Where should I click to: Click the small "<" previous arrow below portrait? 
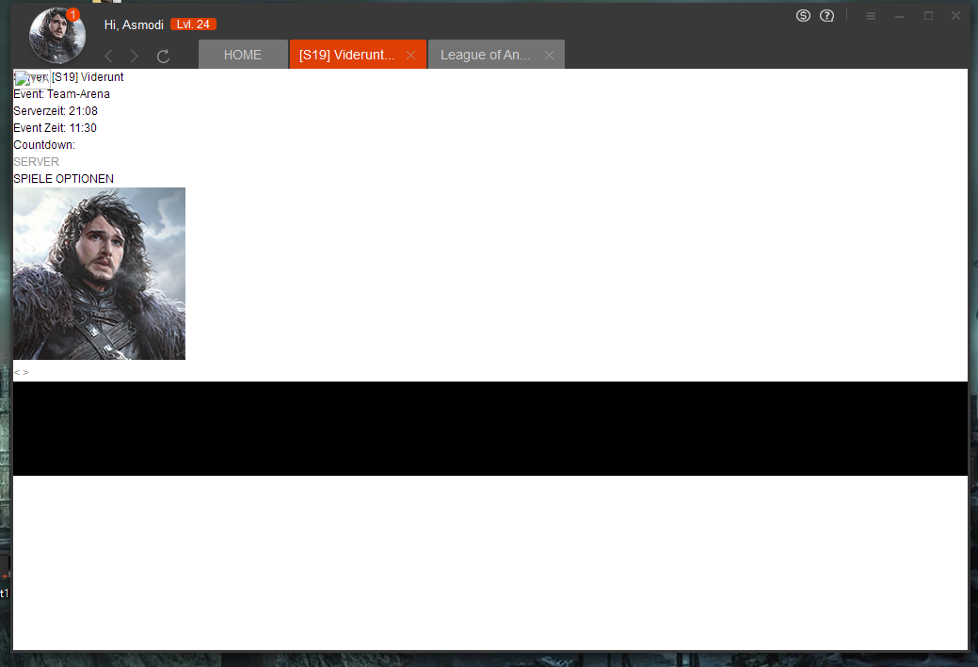pyautogui.click(x=17, y=372)
